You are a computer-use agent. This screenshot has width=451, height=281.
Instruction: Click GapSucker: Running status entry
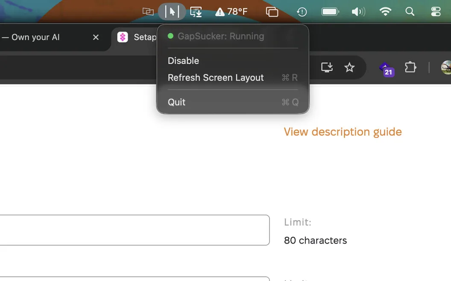[233, 36]
